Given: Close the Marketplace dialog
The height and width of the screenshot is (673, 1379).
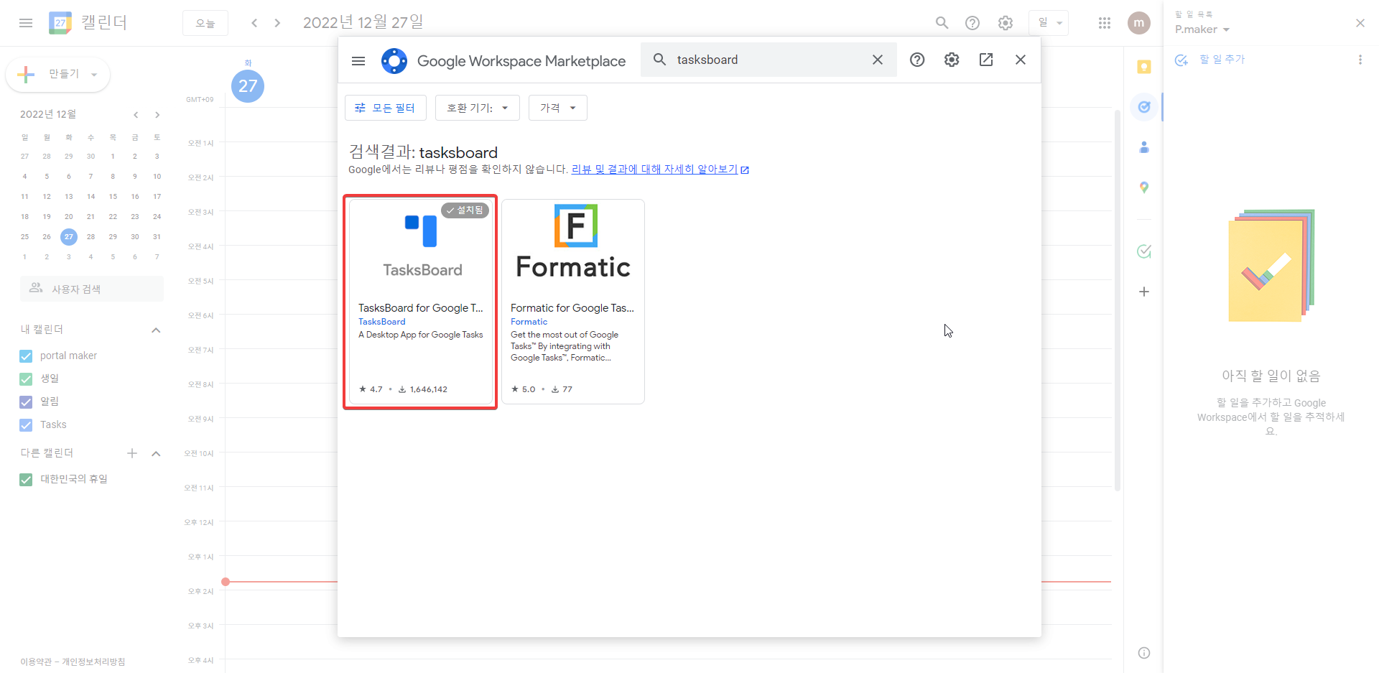Looking at the screenshot, I should pos(1021,60).
